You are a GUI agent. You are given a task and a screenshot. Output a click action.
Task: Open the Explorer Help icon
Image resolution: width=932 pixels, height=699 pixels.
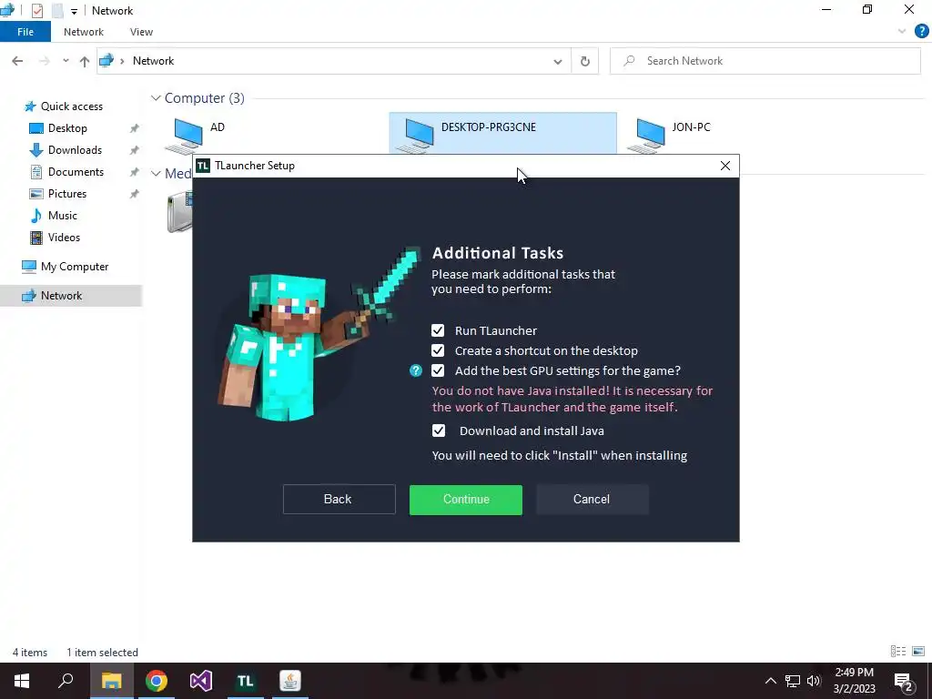click(921, 32)
